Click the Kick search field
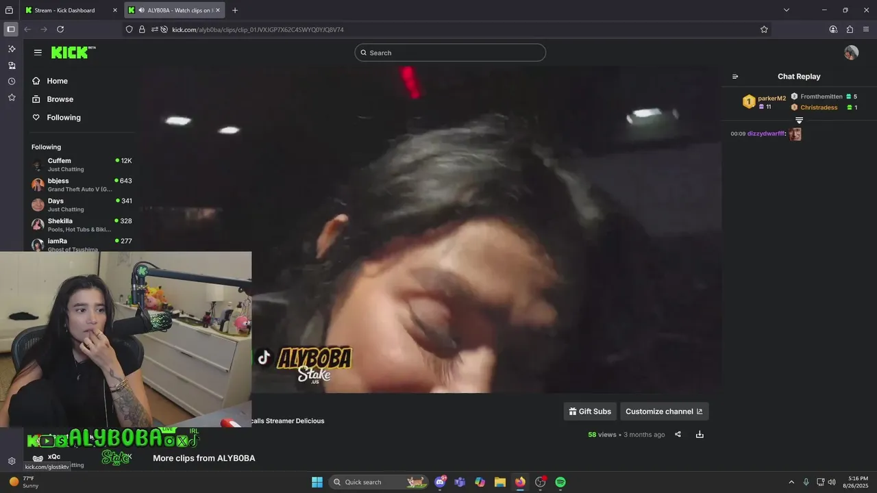Image resolution: width=877 pixels, height=493 pixels. click(x=450, y=53)
